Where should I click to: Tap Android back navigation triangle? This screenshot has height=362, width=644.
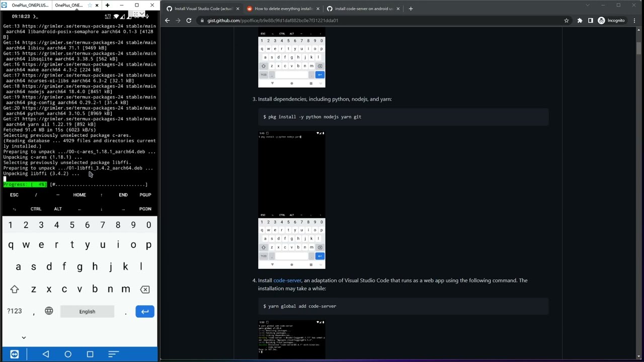coord(46,354)
